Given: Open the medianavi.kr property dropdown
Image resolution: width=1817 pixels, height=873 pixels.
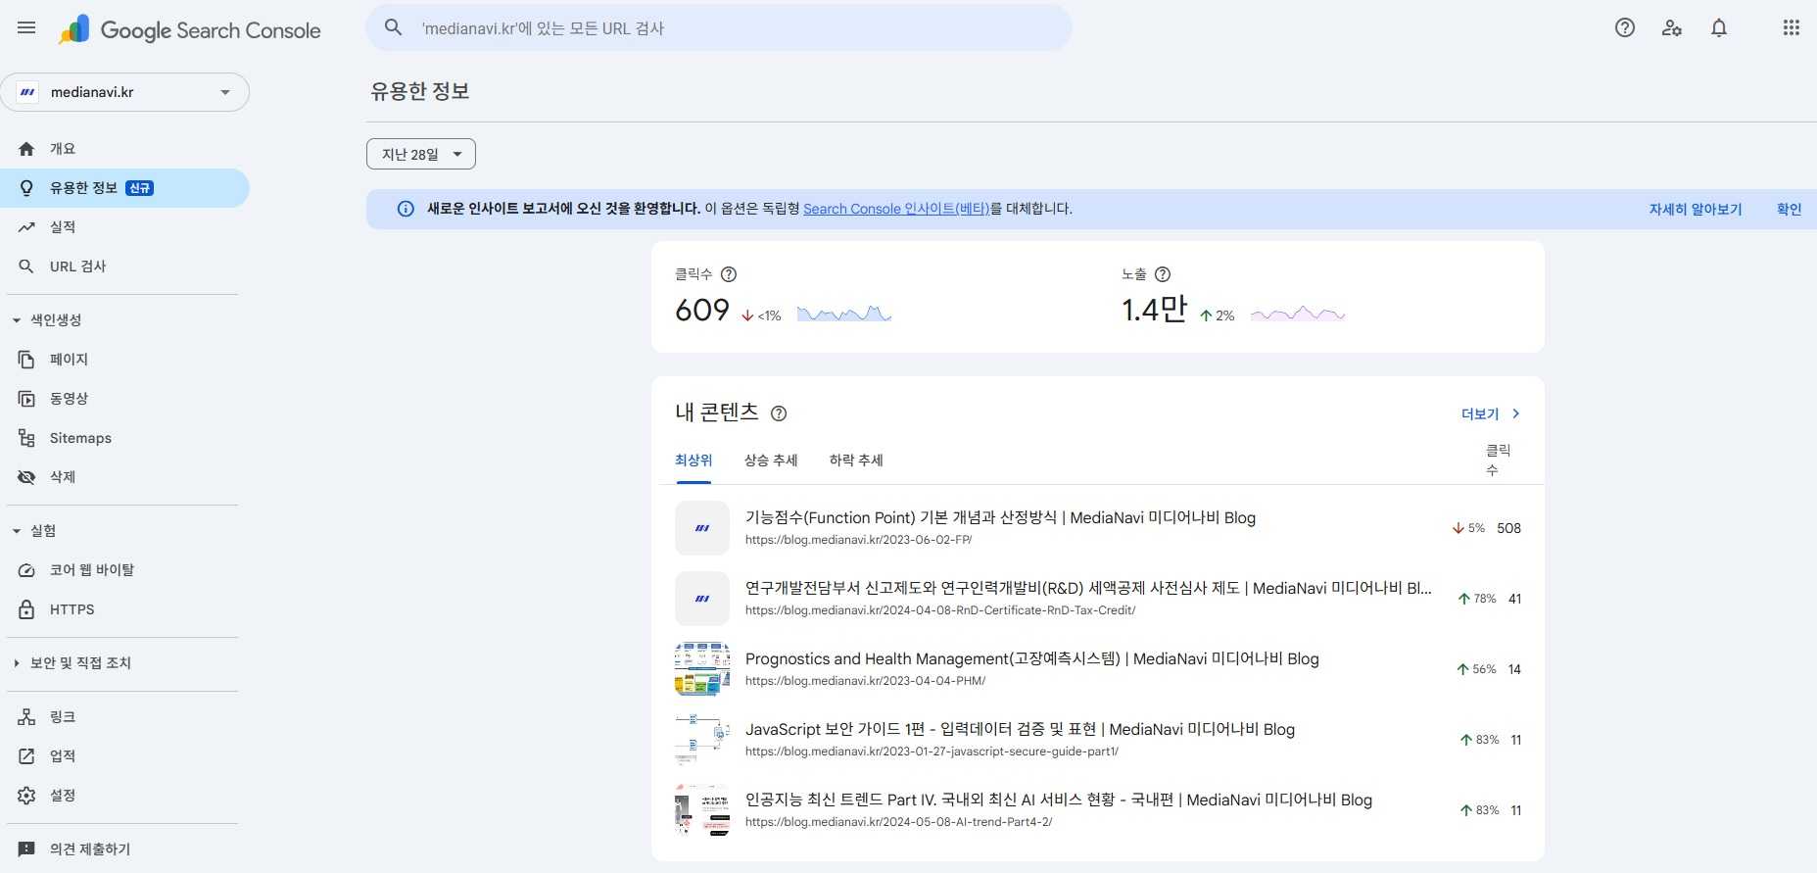Looking at the screenshot, I should coord(124,92).
